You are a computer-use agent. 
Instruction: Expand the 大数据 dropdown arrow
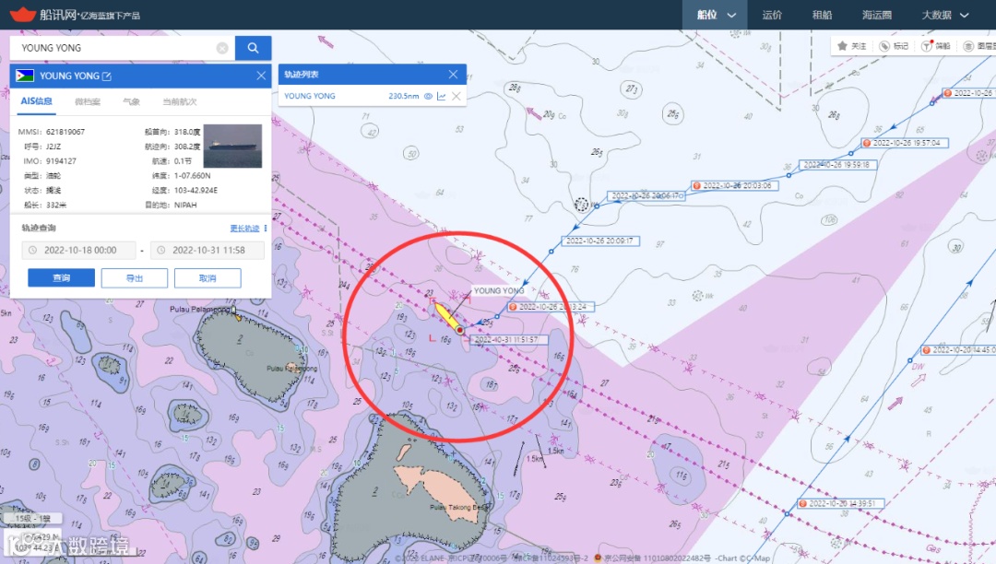pyautogui.click(x=965, y=16)
